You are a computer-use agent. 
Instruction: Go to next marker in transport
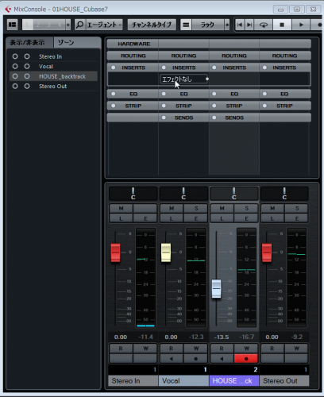coord(249,25)
